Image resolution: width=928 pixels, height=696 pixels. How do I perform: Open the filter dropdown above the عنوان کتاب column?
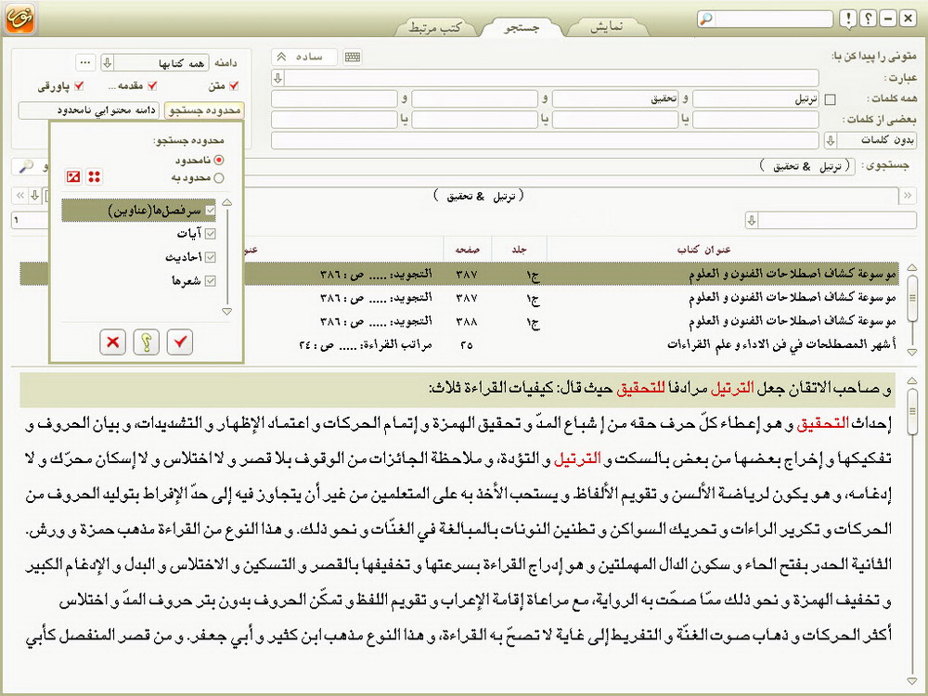click(x=752, y=220)
